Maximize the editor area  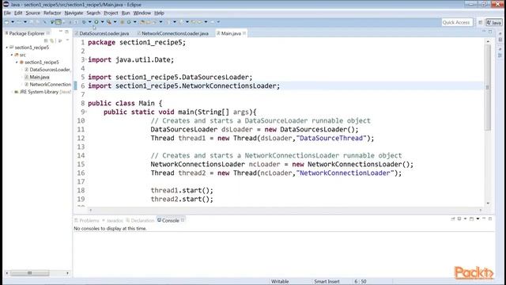pos(490,32)
